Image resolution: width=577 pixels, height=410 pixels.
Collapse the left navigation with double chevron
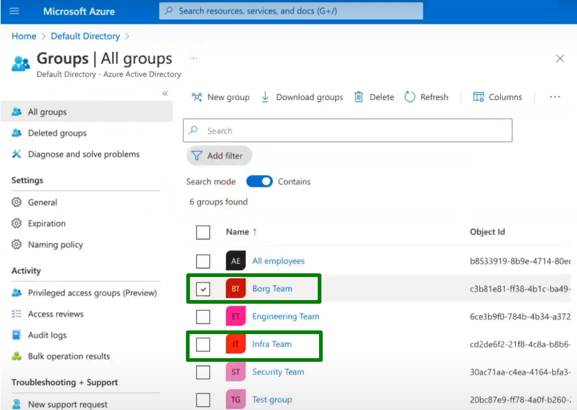coord(165,93)
